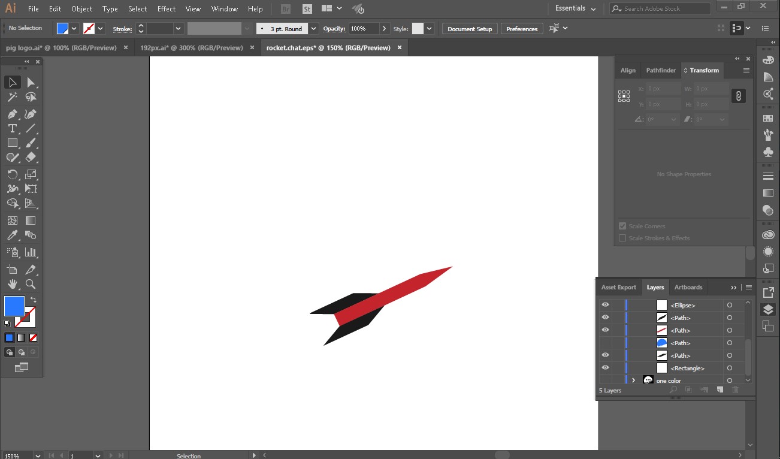The image size is (780, 459).
Task: Select the Direct Selection tool
Action: pyautogui.click(x=31, y=83)
